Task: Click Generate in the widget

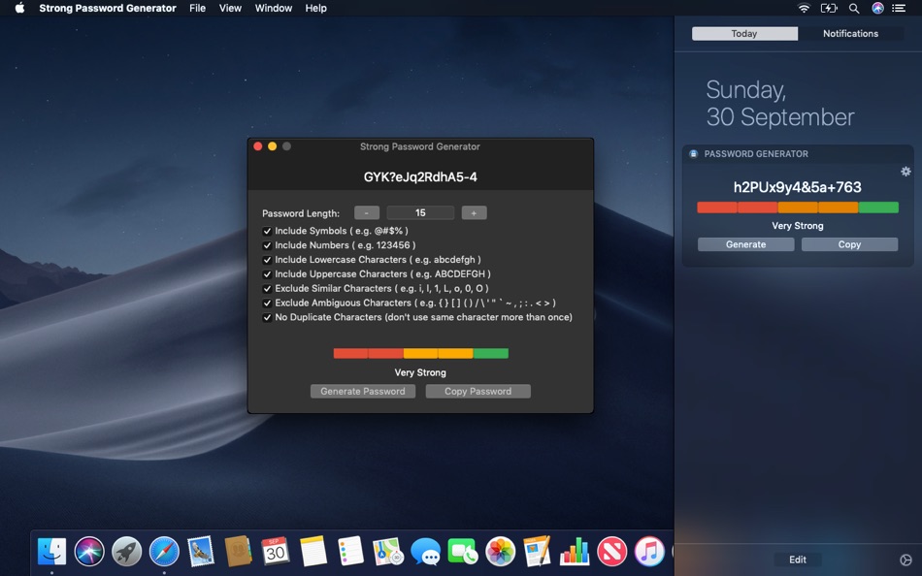Action: pos(745,244)
